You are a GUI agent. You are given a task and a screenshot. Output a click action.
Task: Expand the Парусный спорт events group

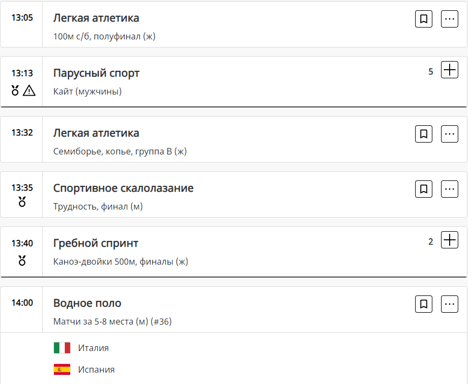(x=450, y=70)
